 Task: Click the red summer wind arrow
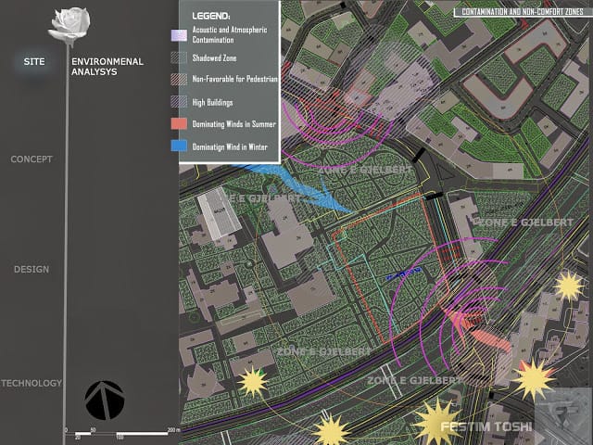click(x=476, y=330)
